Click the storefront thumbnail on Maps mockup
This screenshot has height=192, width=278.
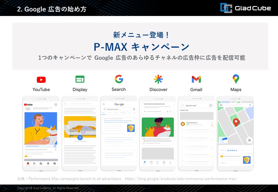tap(223, 140)
